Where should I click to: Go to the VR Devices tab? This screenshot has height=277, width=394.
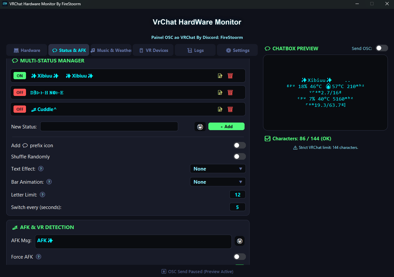tap(153, 50)
